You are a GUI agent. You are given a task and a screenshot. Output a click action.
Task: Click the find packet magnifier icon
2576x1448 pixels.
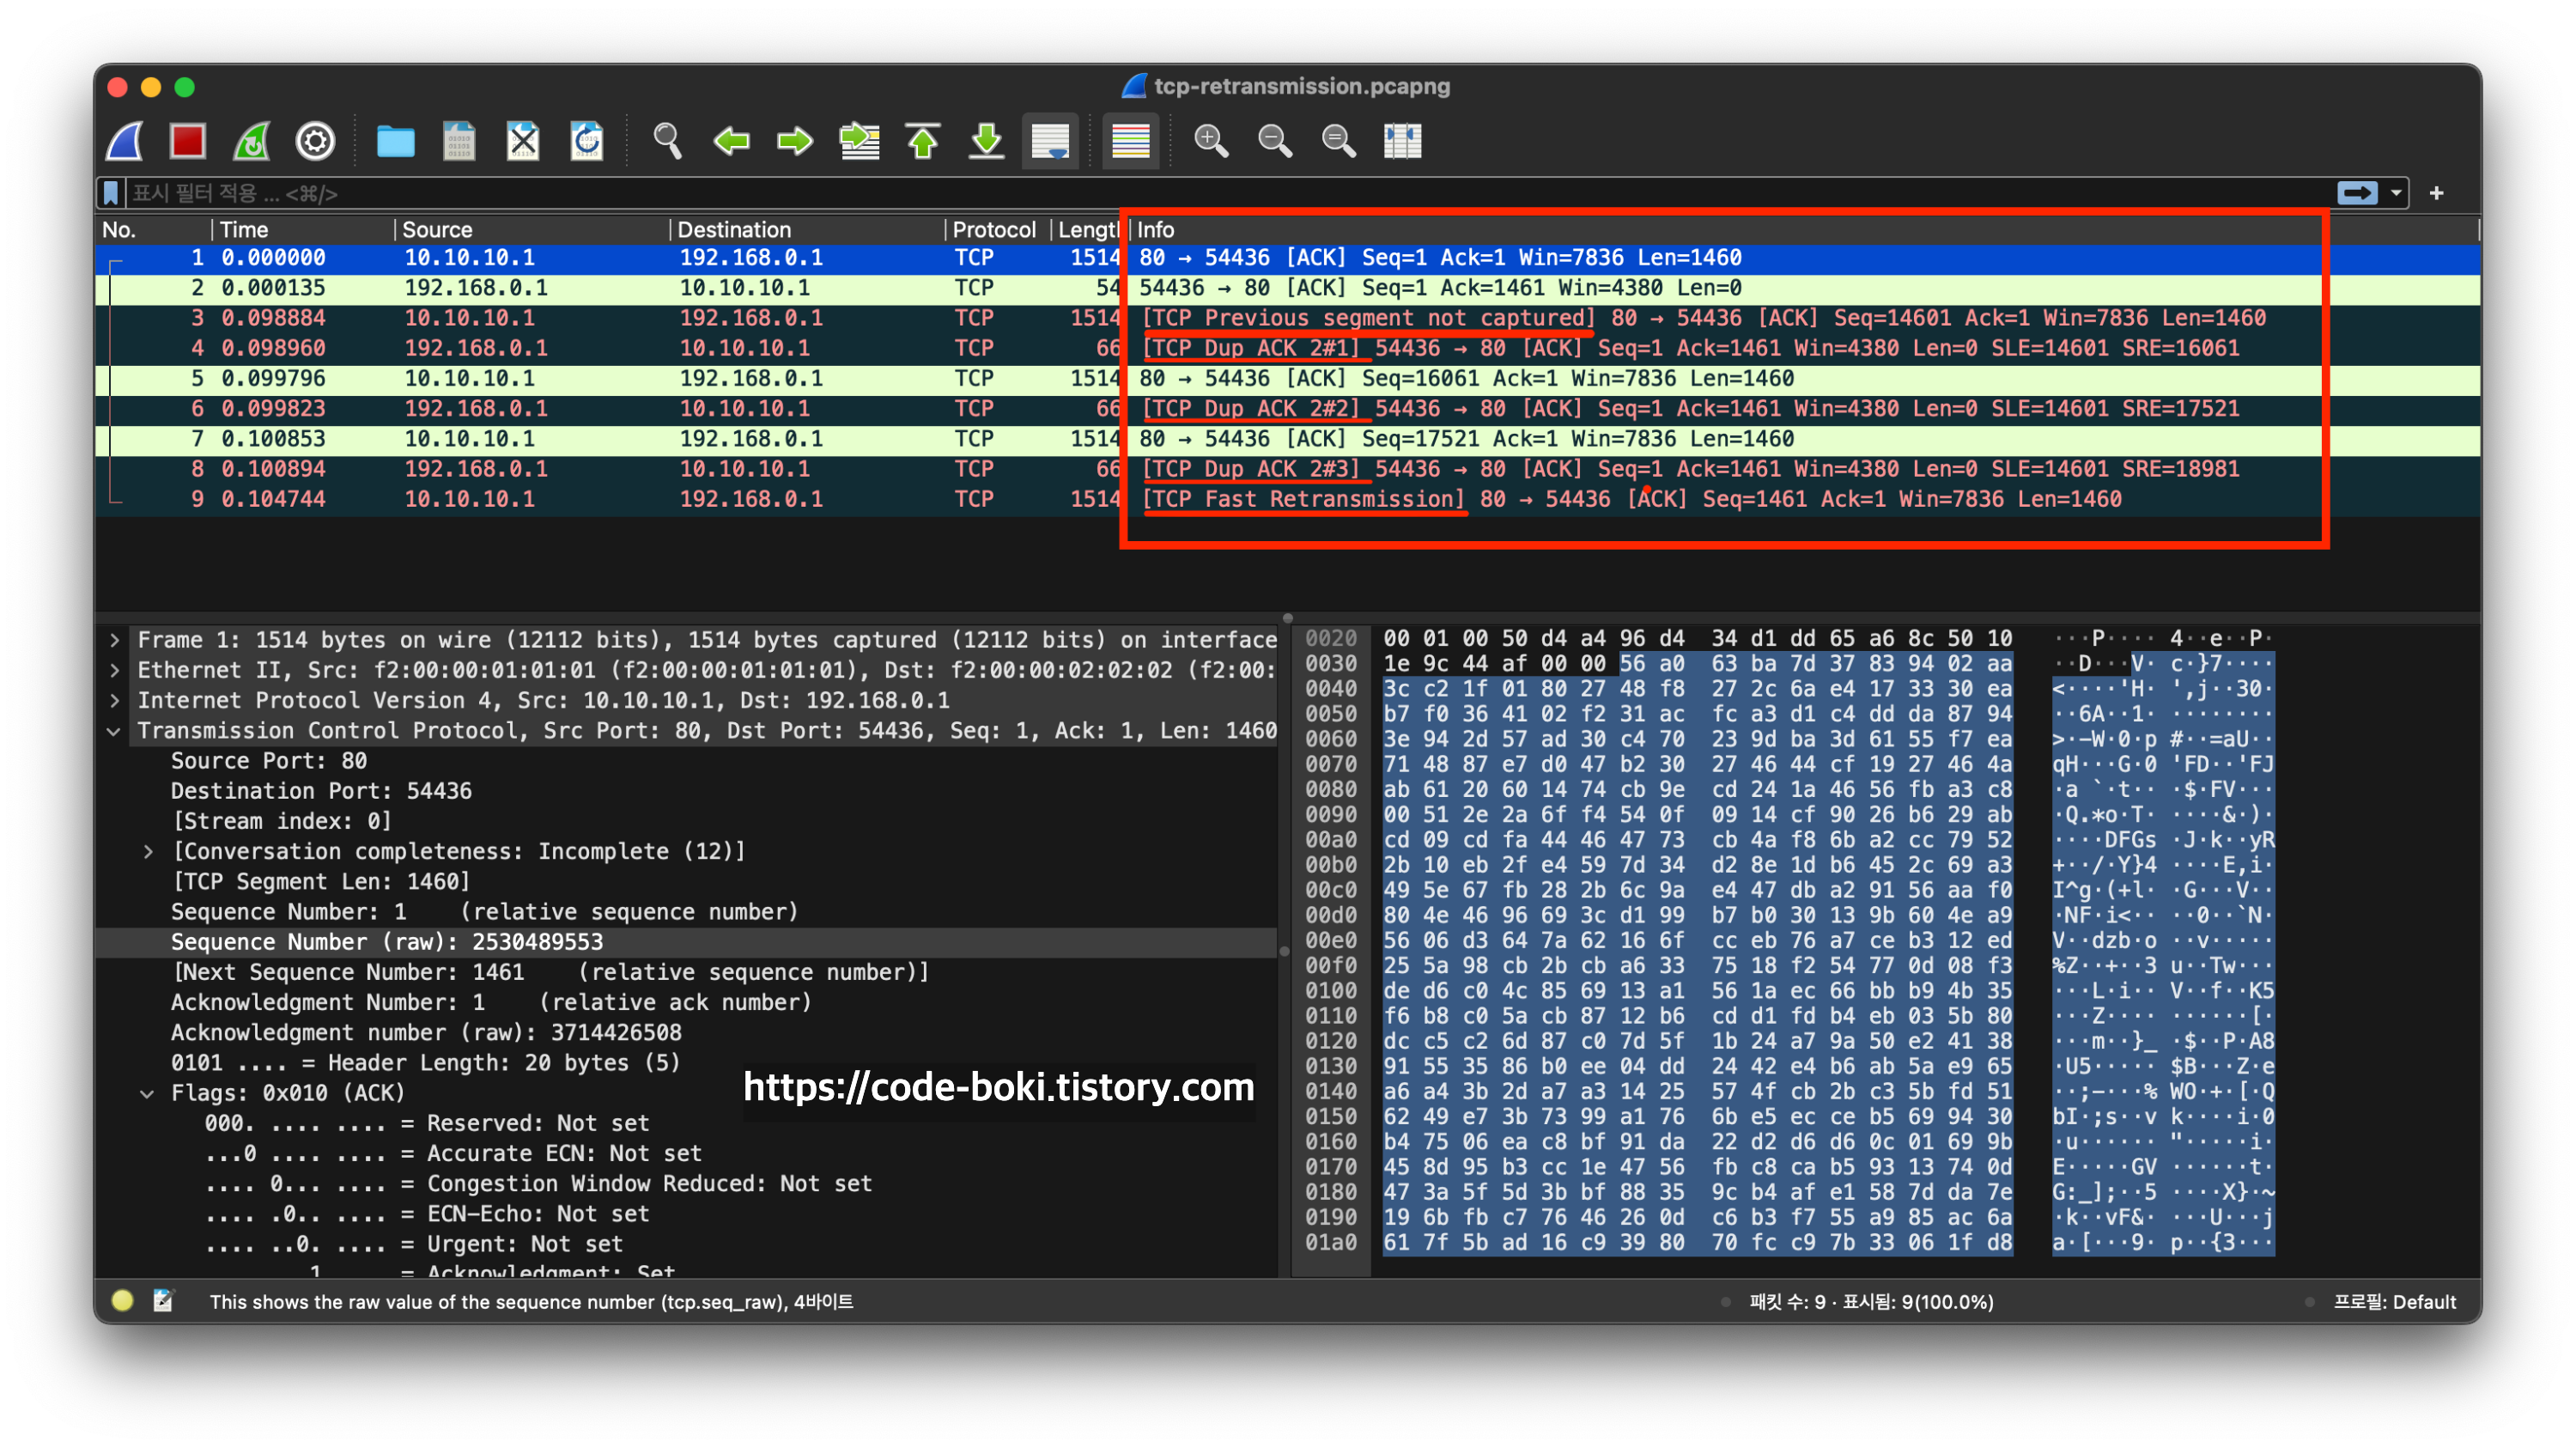click(x=667, y=141)
